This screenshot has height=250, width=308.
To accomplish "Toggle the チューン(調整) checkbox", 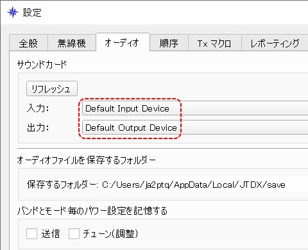I will 74,233.
